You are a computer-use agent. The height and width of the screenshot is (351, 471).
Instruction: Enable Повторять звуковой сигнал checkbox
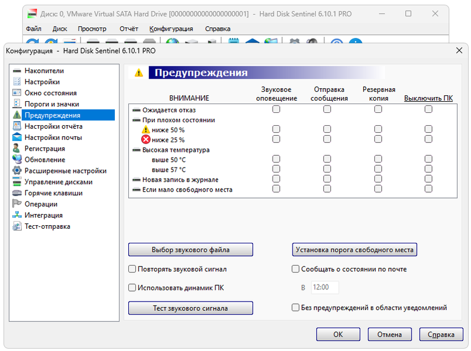132,269
